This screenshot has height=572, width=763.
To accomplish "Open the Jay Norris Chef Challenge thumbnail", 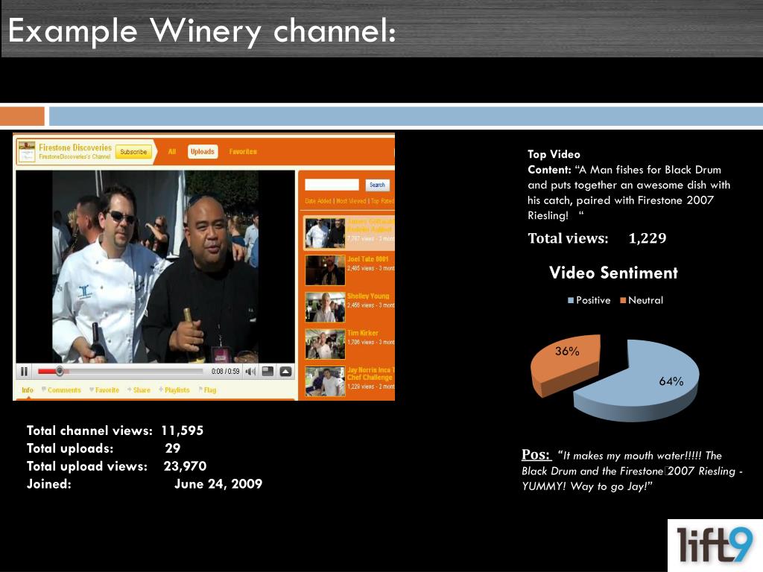I will point(325,381).
